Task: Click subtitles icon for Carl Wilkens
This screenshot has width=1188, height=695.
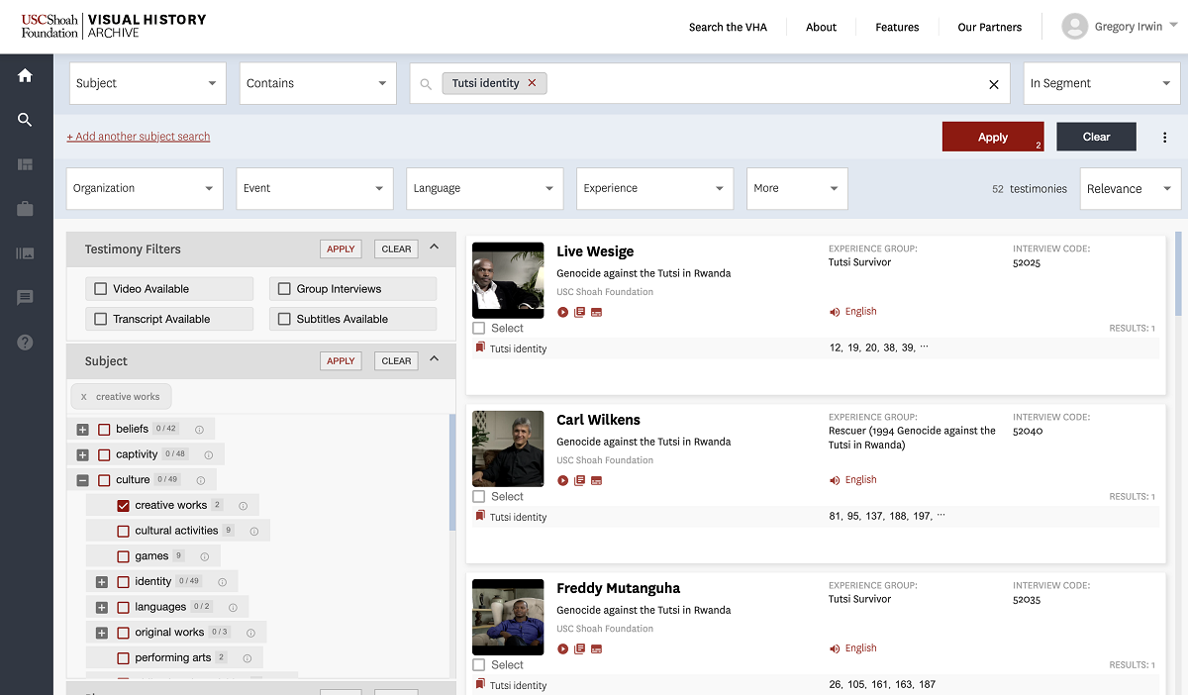Action: (x=596, y=481)
